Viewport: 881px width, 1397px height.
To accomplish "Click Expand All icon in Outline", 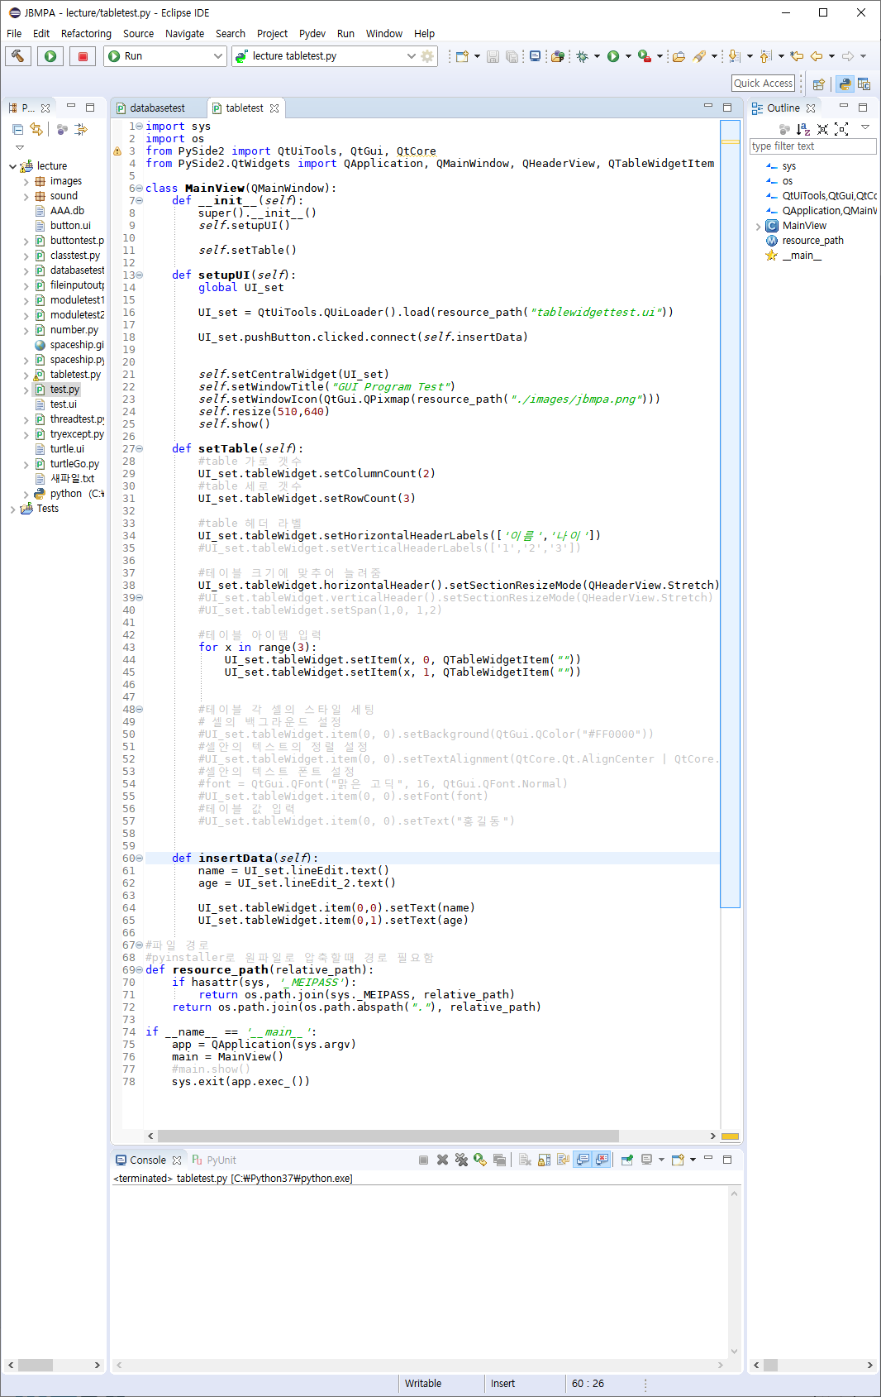I will tap(841, 129).
